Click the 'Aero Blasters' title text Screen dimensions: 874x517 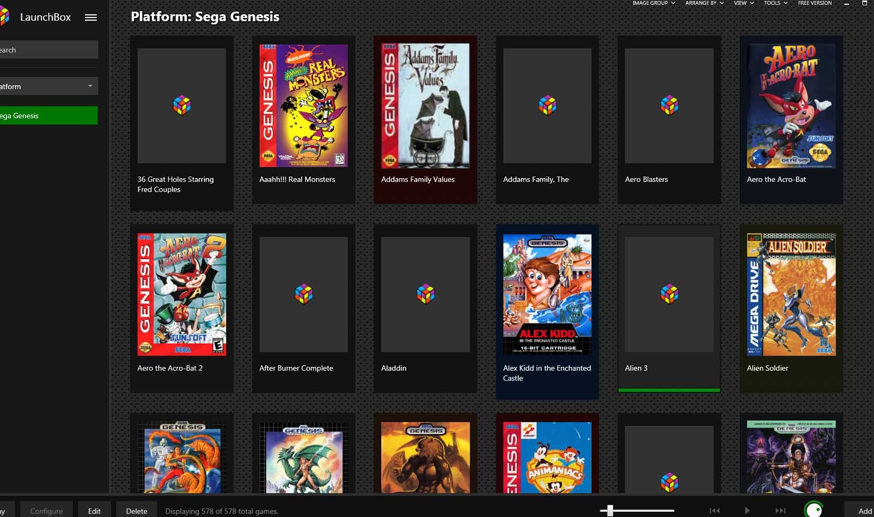[x=646, y=180]
